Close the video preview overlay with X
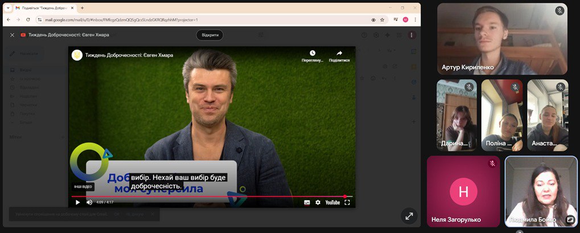Screen dimensions: 580x233 [13, 35]
